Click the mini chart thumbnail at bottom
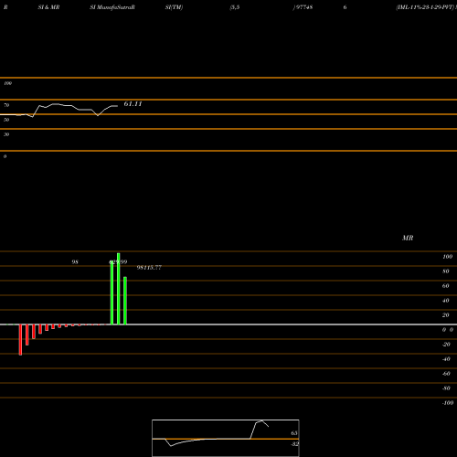457x457 pixels. tap(226, 438)
